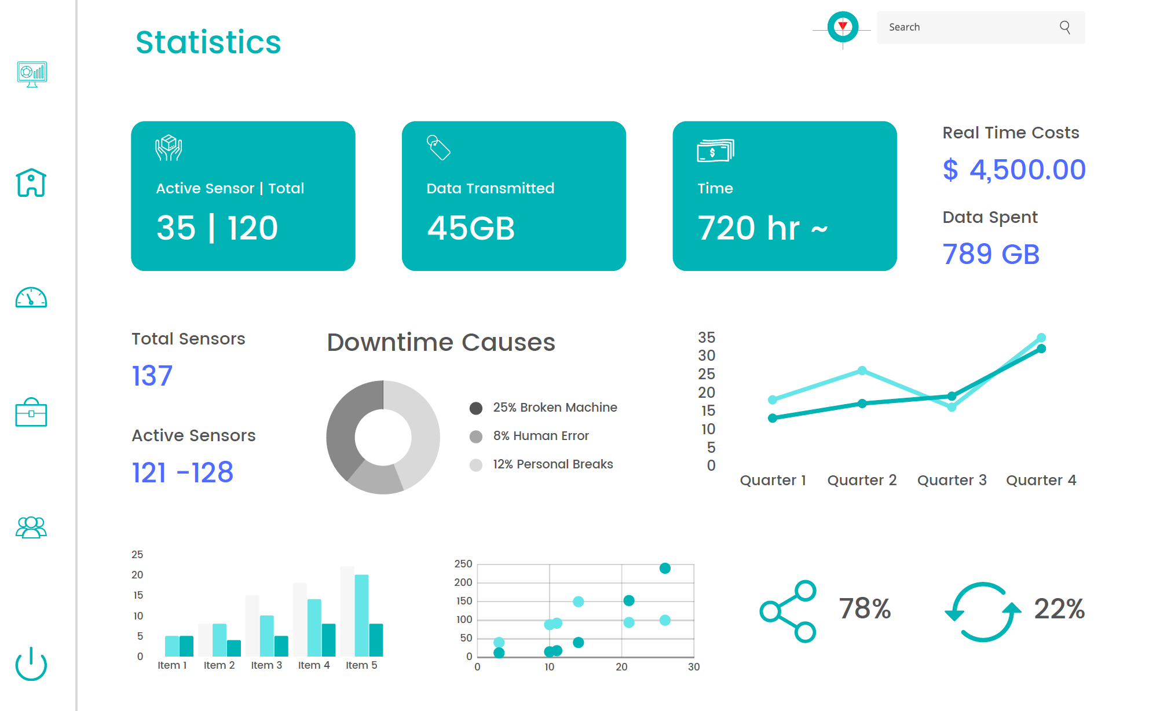The image size is (1149, 711).
Task: Click the money bills icon on Time card
Action: click(x=715, y=151)
